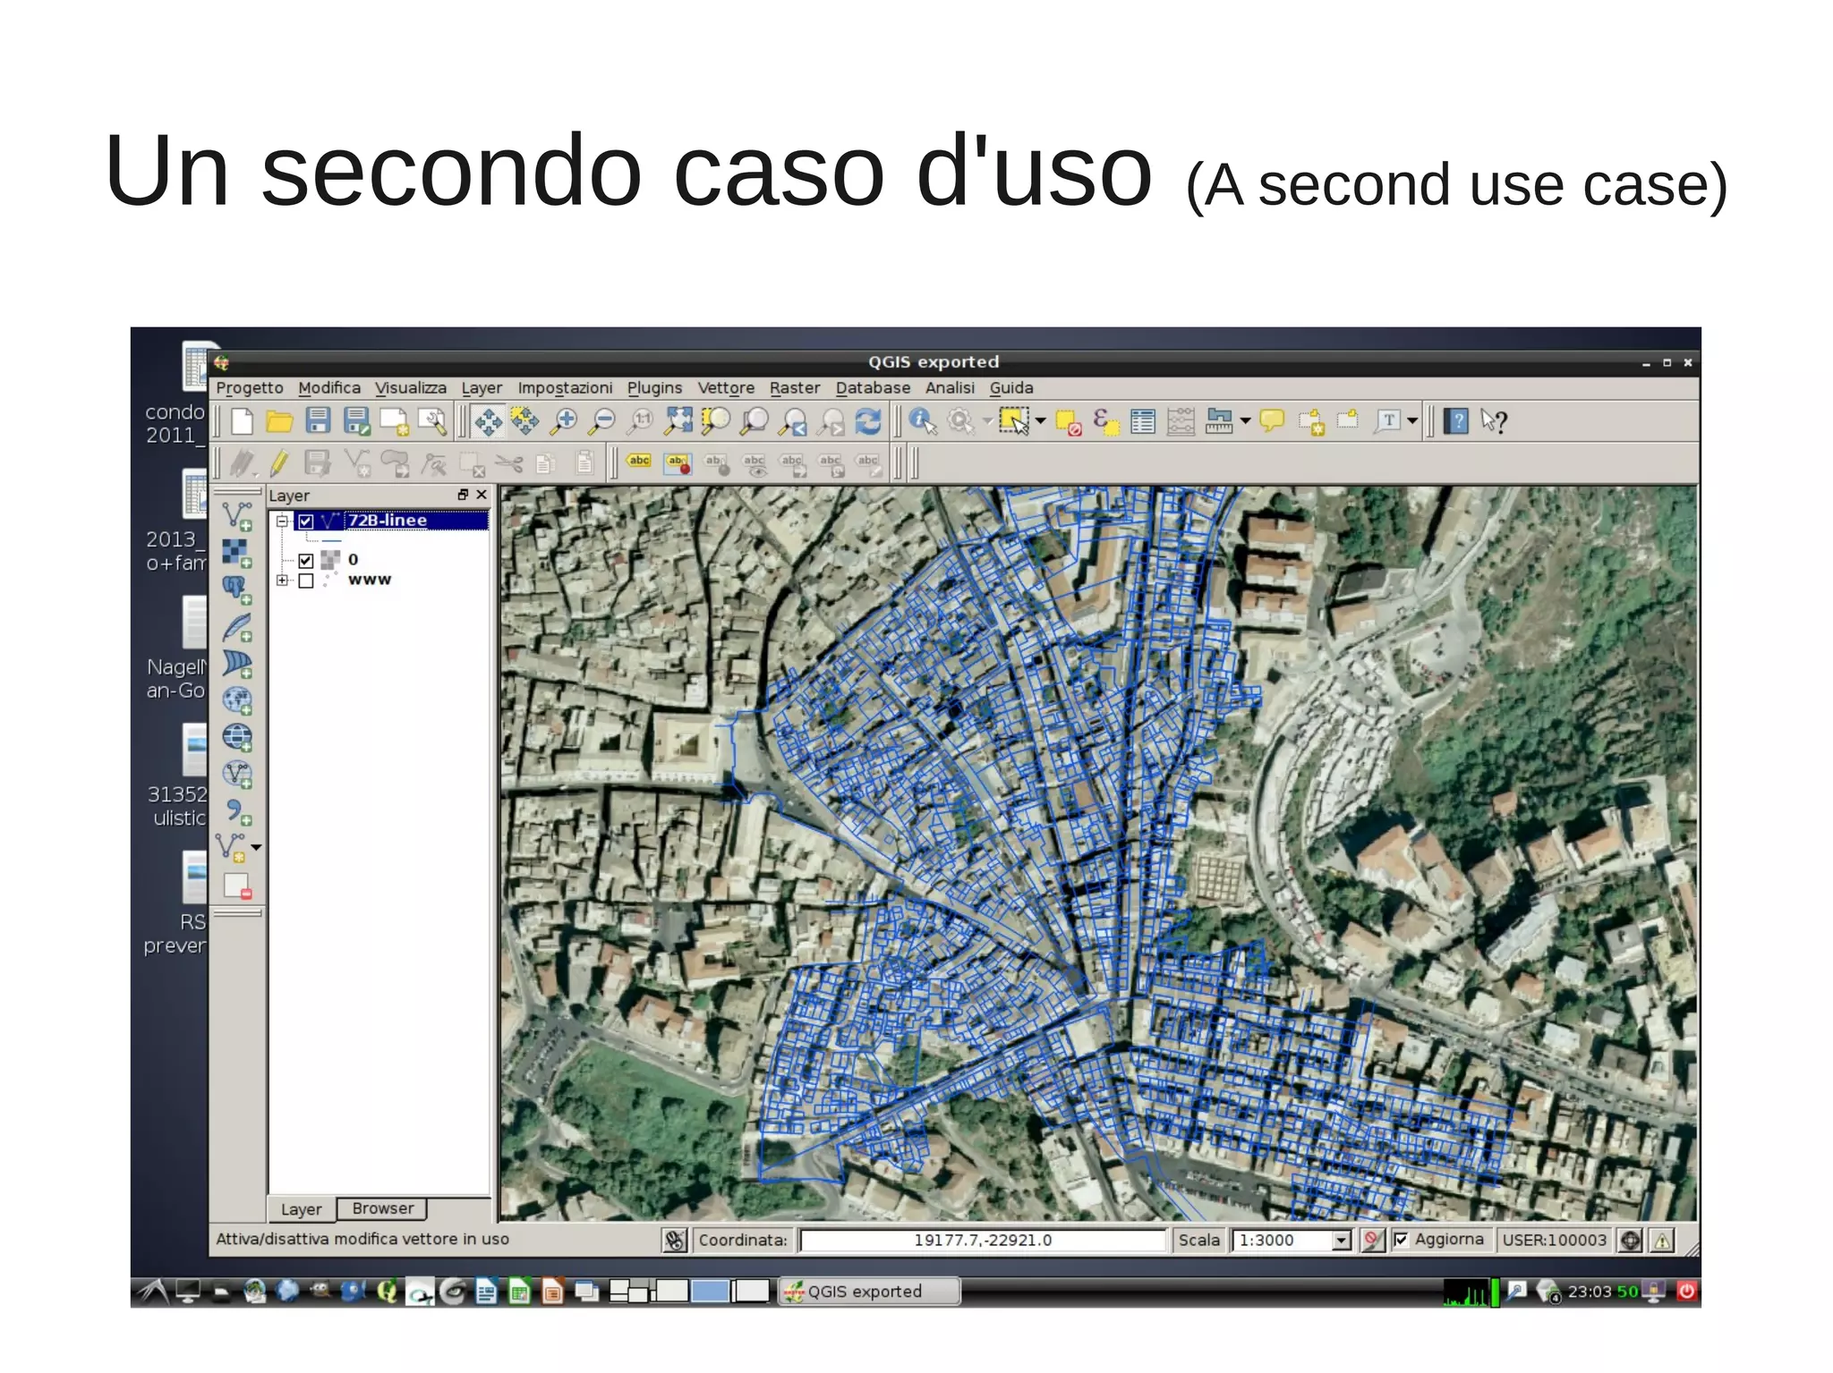The height and width of the screenshot is (1373, 1833).
Task: Open the Guida menu
Action: pos(1011,388)
